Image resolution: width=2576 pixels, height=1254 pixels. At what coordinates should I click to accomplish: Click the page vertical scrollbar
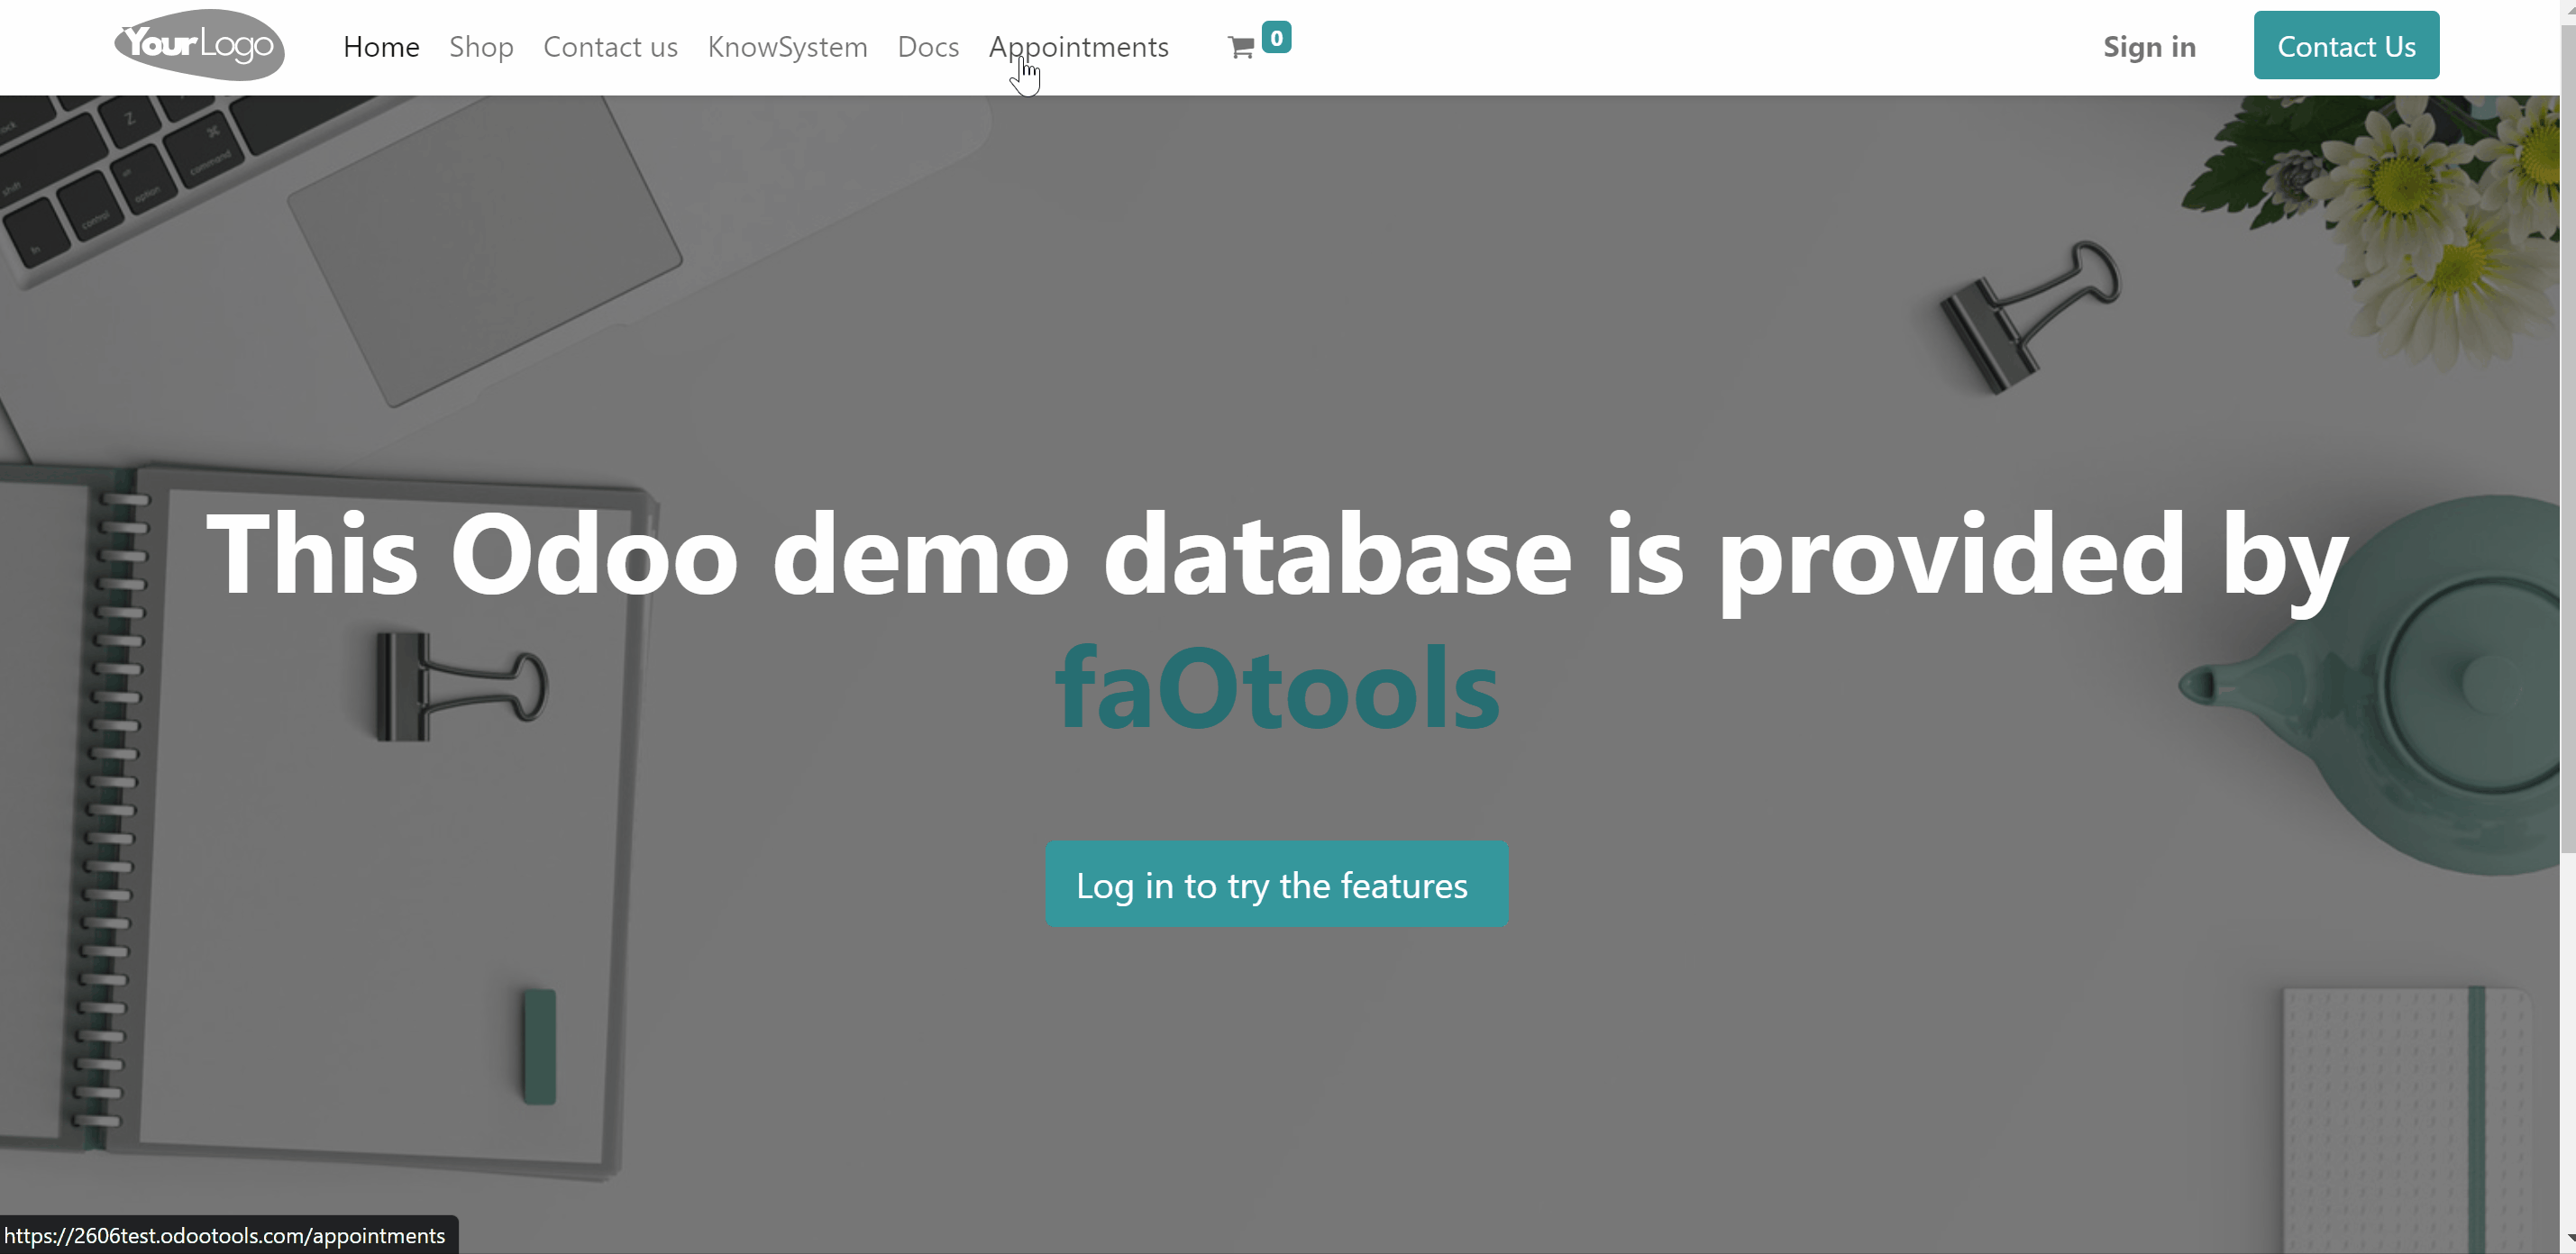click(2568, 440)
